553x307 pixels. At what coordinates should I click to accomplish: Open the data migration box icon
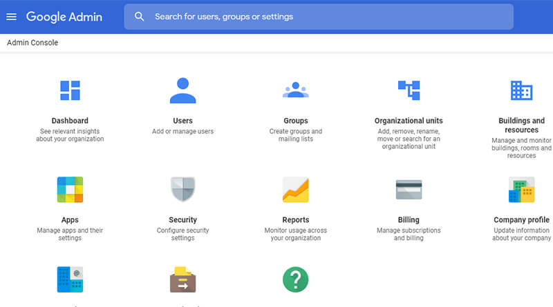tap(182, 279)
